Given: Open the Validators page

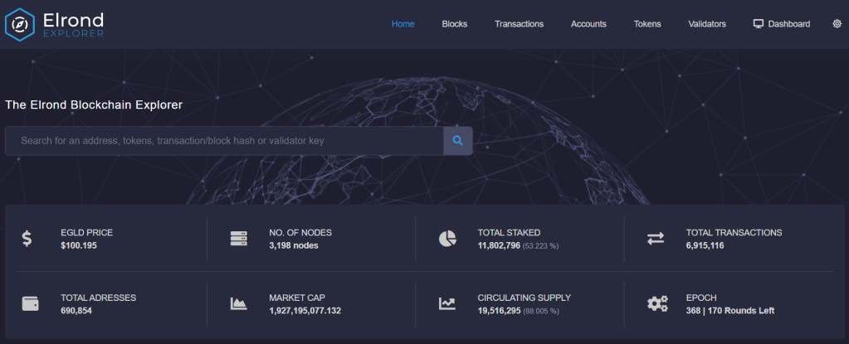Looking at the screenshot, I should point(707,24).
